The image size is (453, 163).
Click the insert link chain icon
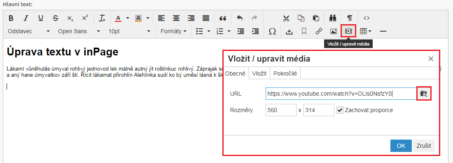[x=319, y=31]
